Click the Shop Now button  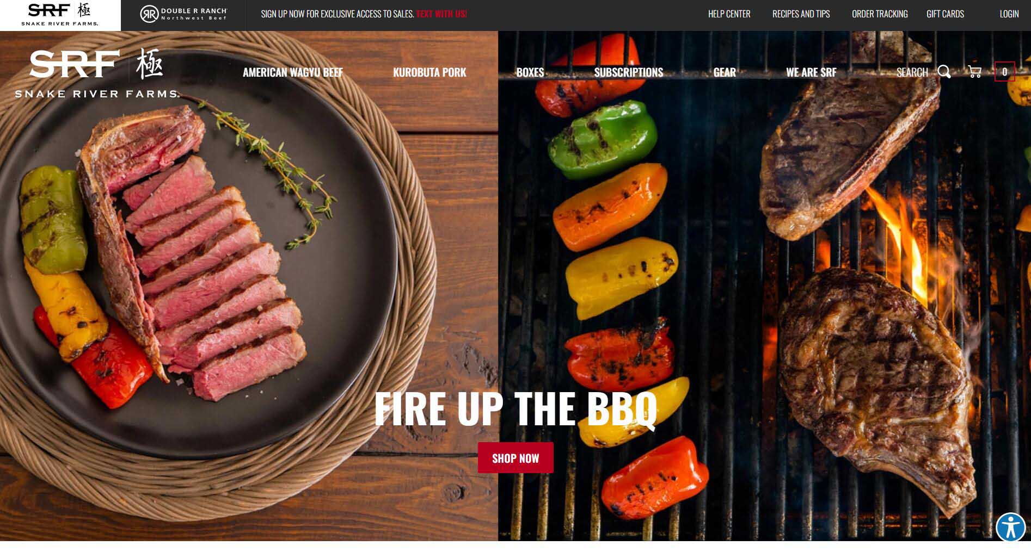point(515,458)
